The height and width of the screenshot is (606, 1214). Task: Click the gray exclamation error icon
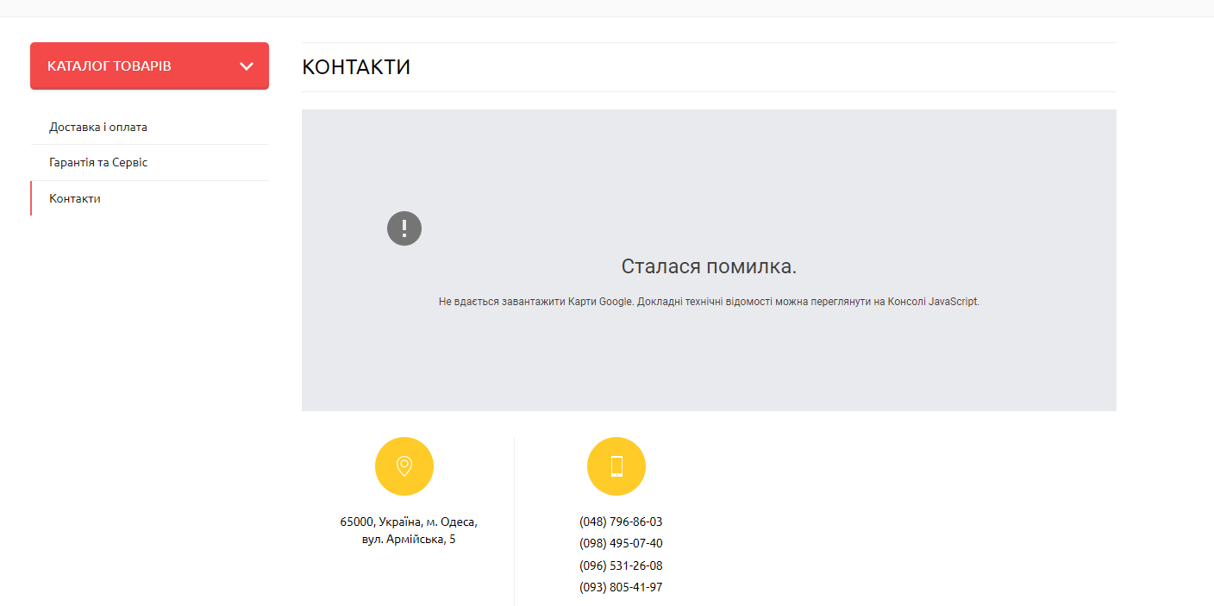click(x=404, y=228)
